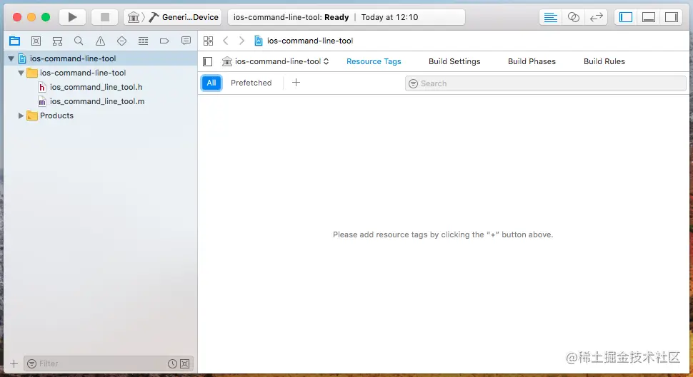Select the Prefetched filter
693x377 pixels.
click(x=251, y=83)
